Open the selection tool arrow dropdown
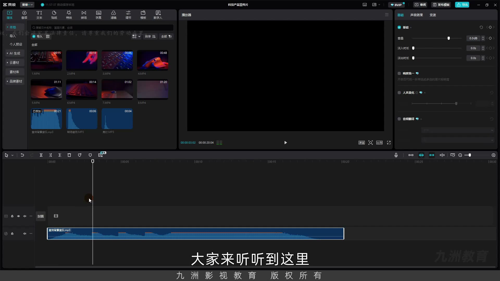500x281 pixels. 12,155
